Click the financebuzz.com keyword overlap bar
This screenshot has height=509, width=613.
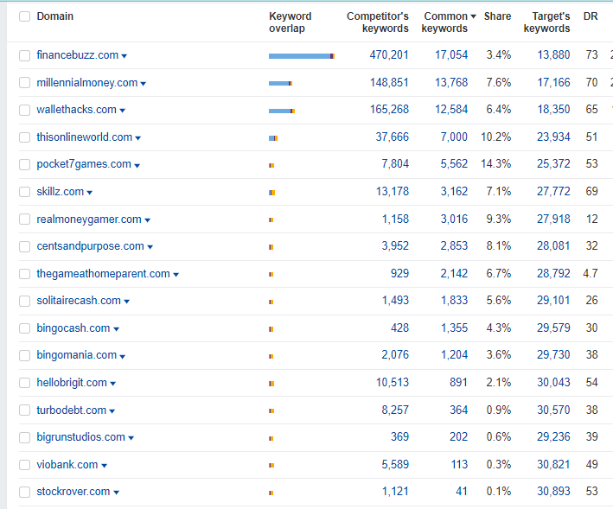[x=302, y=56]
